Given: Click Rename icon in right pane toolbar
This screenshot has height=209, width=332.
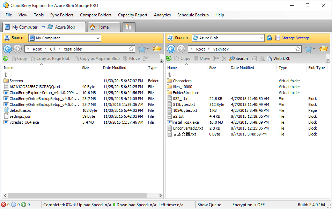Looking at the screenshot, I should [216, 59].
